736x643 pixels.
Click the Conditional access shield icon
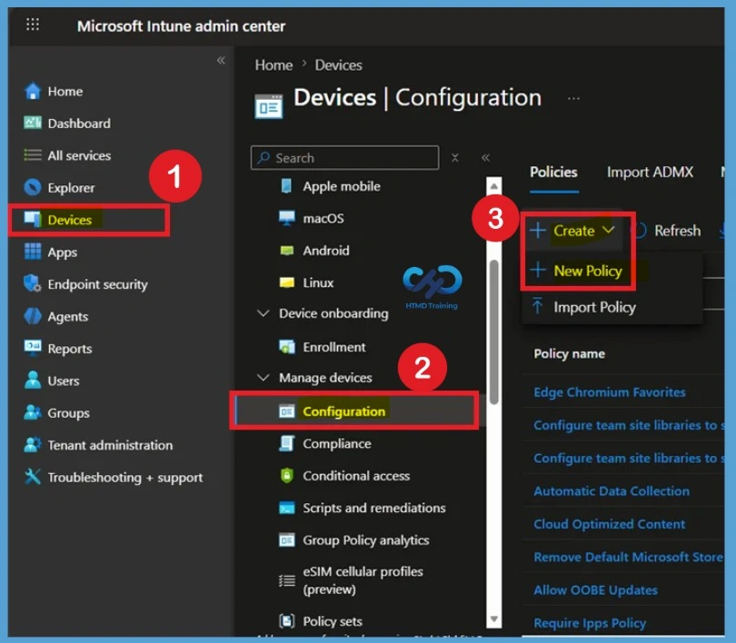click(x=286, y=476)
